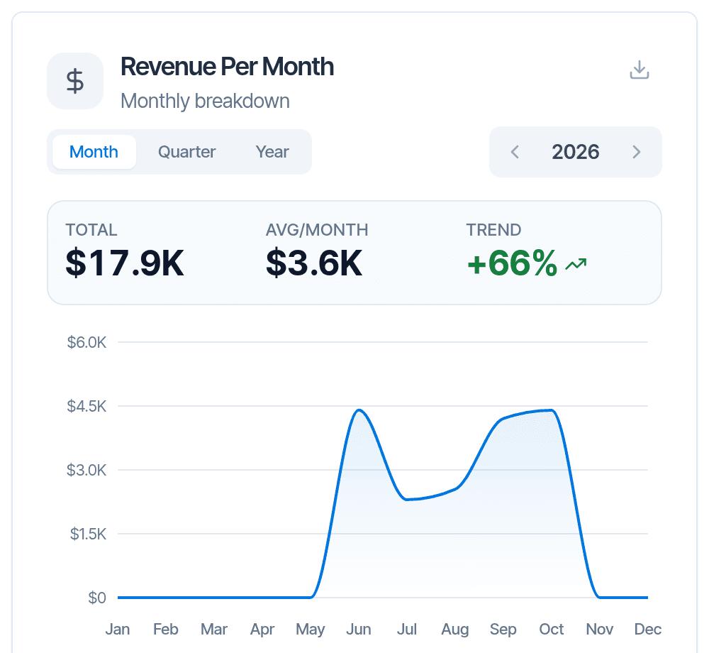Click the Jan month label
Viewport: 709px width, 653px height.
[x=118, y=629]
